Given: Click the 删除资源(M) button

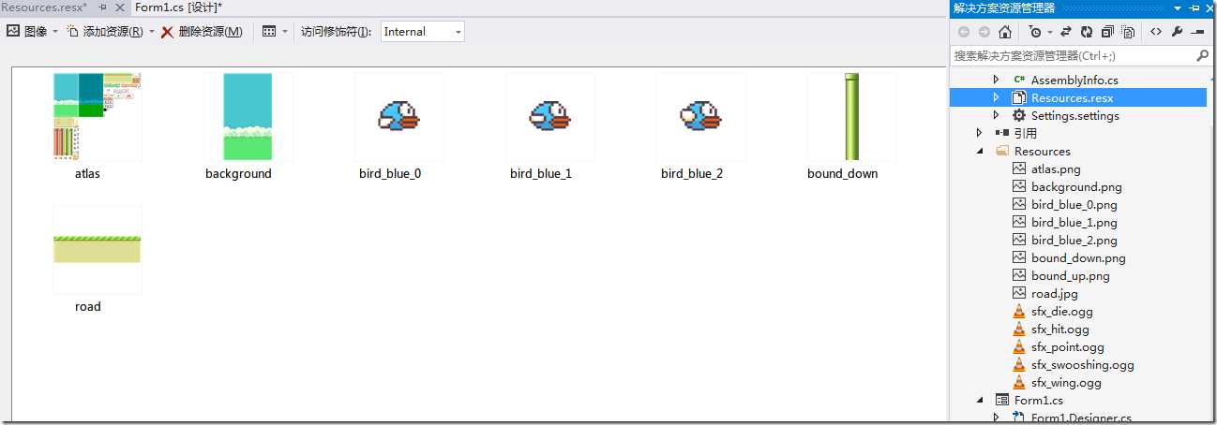Looking at the screenshot, I should [202, 32].
